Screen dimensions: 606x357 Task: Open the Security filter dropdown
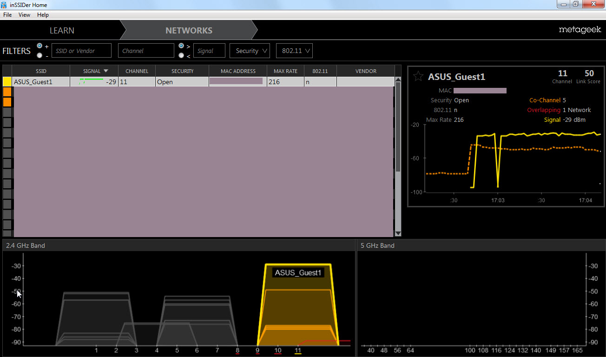pos(250,51)
